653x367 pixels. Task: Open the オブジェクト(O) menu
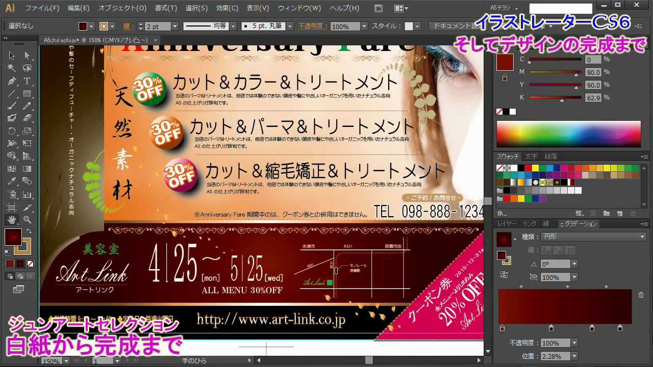tap(122, 8)
